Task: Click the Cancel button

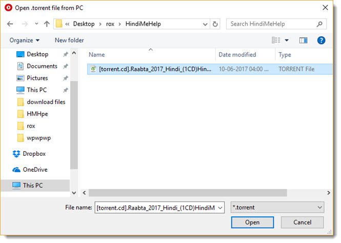Action: click(302, 222)
